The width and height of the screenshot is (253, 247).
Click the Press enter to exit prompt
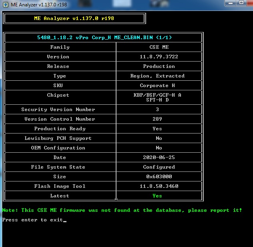click(x=32, y=220)
